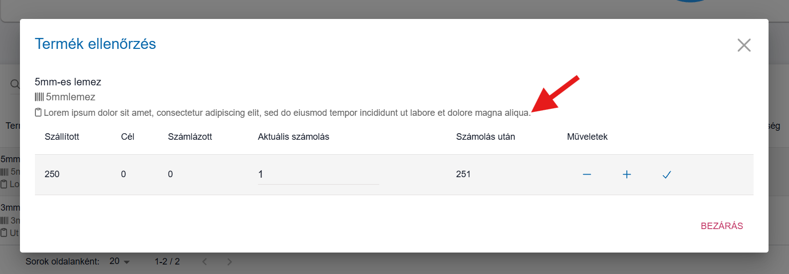Screen dimensions: 789x274
Task: Decrease count with the minus icon
Action: tap(587, 174)
